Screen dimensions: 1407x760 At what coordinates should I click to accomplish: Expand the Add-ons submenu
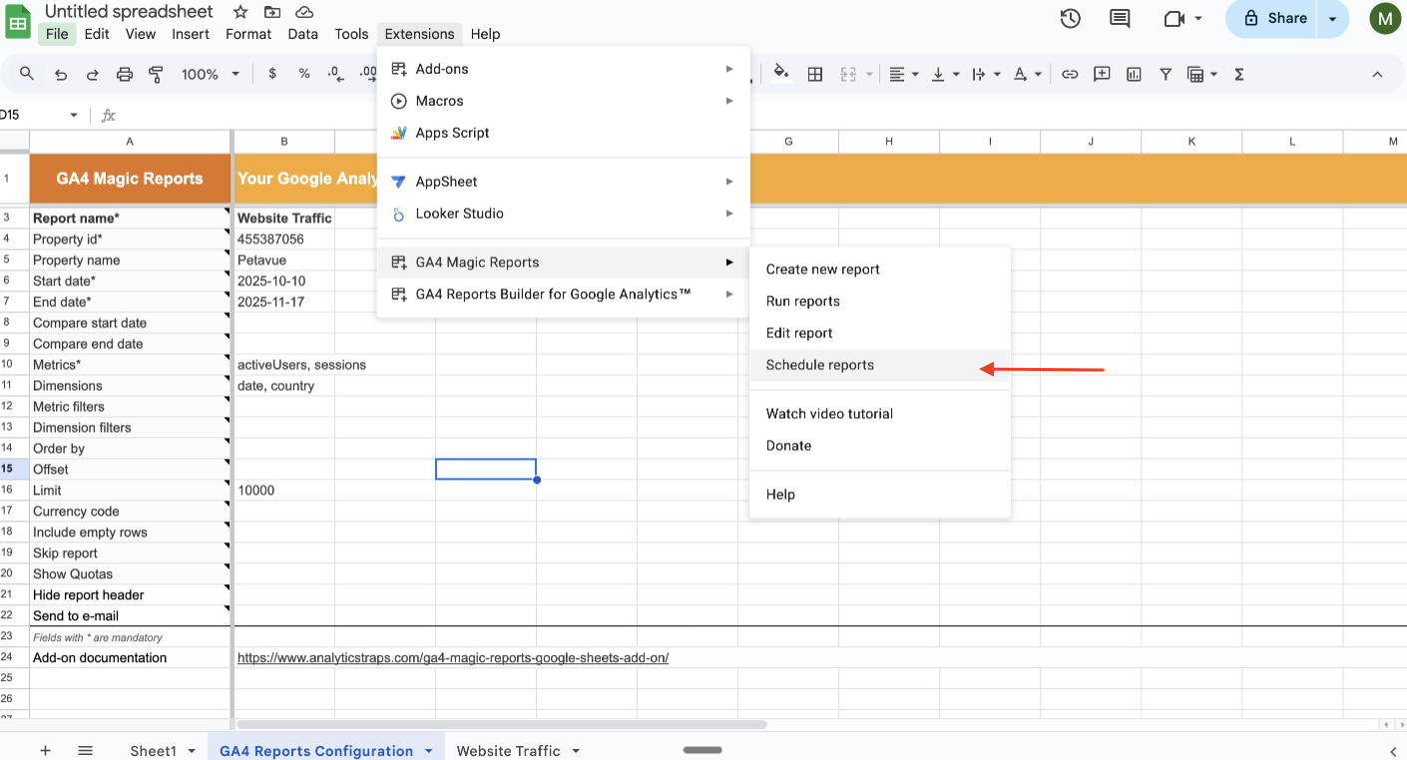[x=563, y=69]
